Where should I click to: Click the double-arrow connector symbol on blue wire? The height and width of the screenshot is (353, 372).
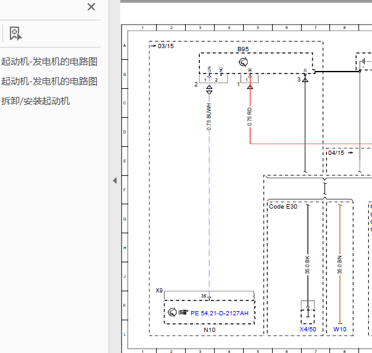coord(209,89)
